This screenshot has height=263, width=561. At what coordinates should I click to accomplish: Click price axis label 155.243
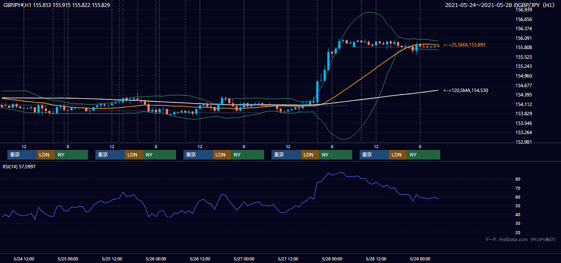(x=524, y=66)
